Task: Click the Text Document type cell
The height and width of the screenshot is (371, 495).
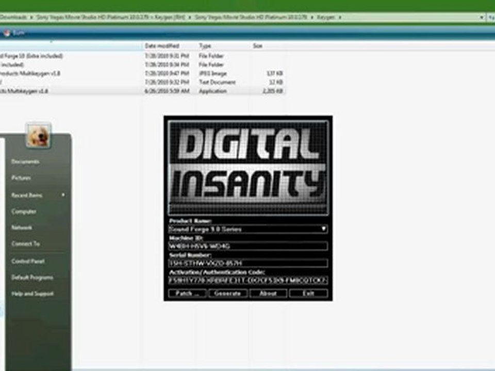Action: pyautogui.click(x=217, y=82)
